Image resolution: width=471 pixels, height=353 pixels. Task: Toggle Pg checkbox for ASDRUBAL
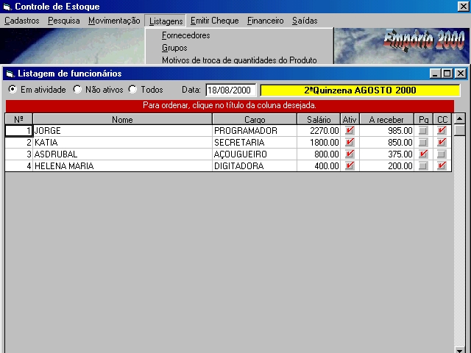(423, 154)
